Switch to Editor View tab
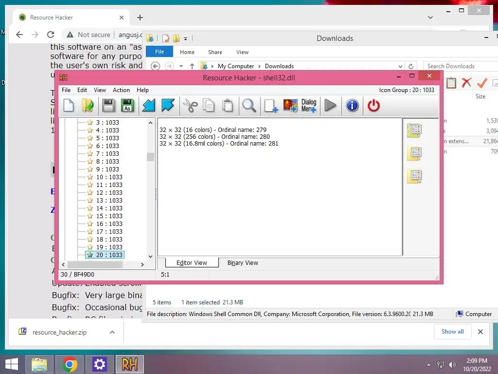498x374 pixels. (192, 262)
